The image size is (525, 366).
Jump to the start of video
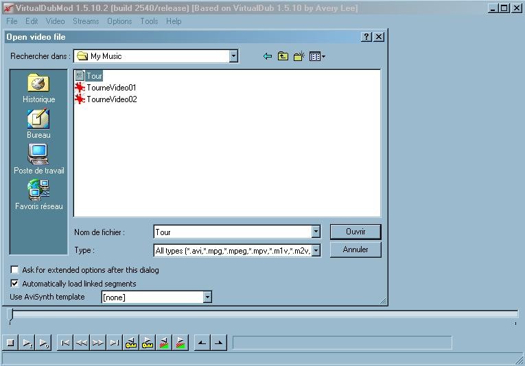tap(65, 343)
